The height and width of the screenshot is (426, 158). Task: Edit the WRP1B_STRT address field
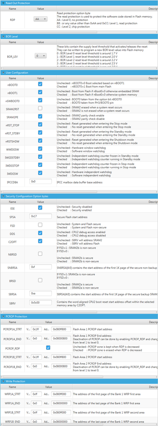point(61,412)
